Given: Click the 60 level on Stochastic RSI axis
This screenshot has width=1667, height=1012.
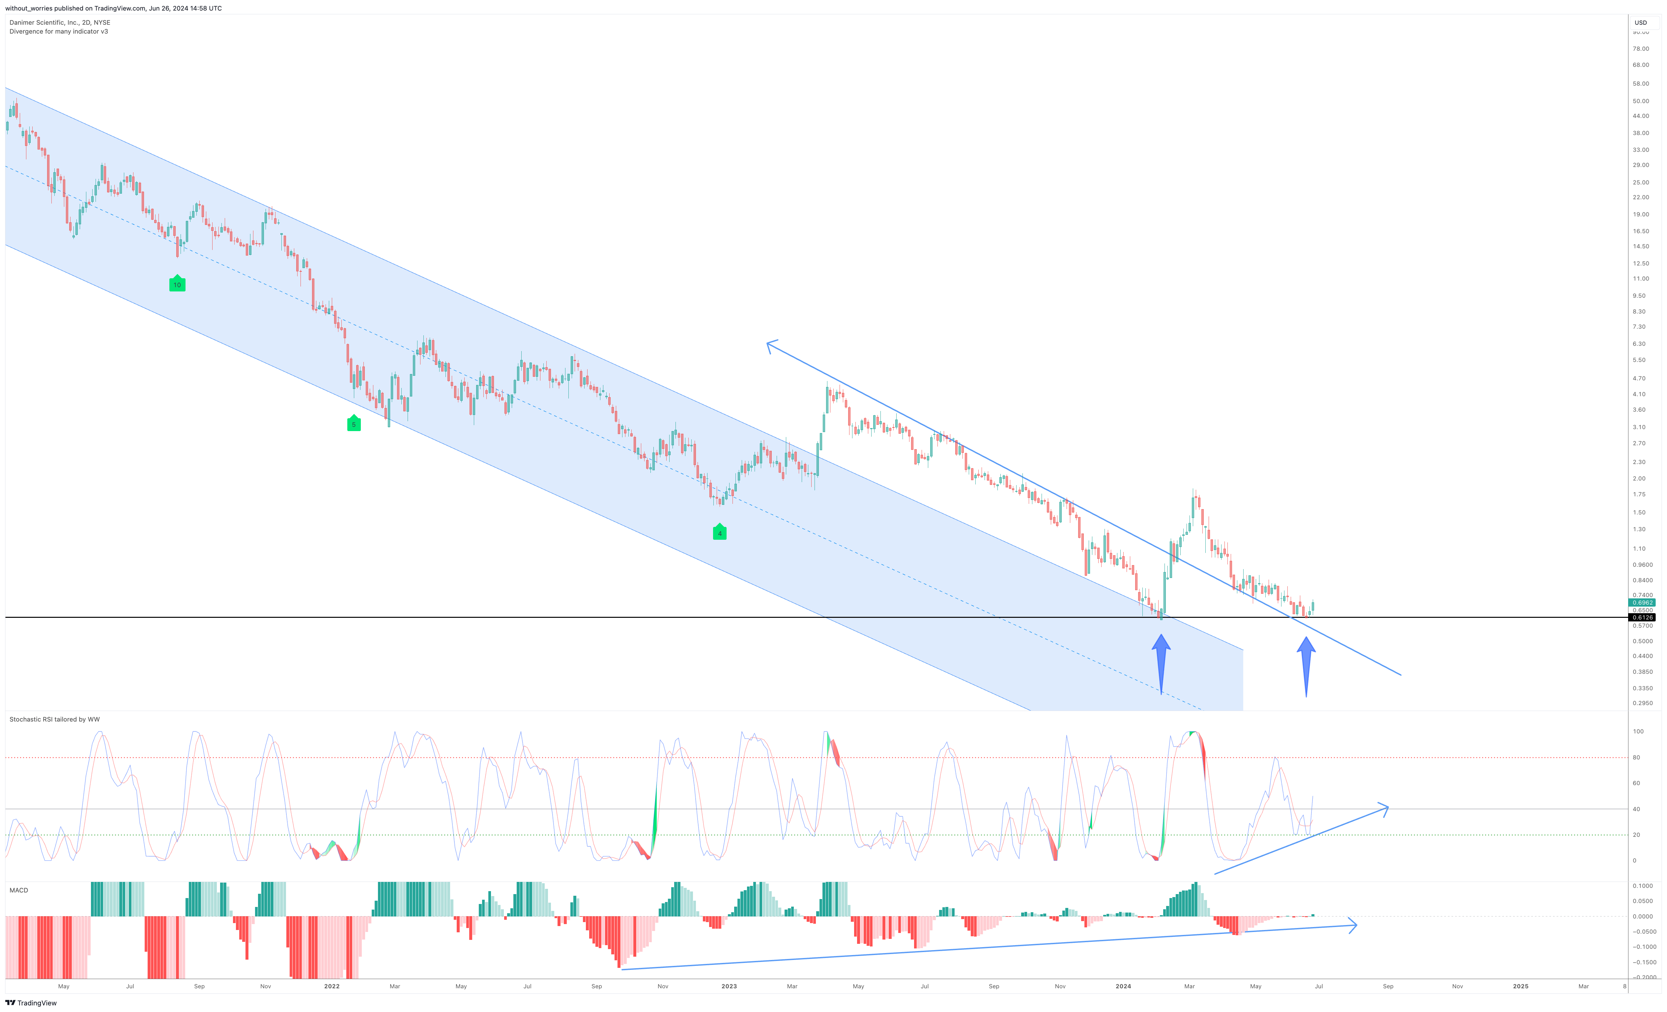Looking at the screenshot, I should click(x=1636, y=783).
